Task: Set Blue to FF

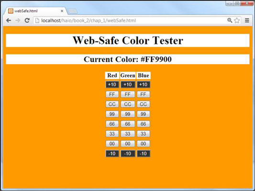Action: click(143, 94)
